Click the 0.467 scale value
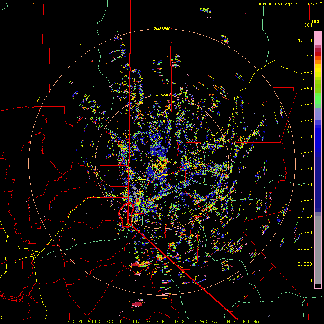This screenshot has height=324, width=324. tap(305, 201)
